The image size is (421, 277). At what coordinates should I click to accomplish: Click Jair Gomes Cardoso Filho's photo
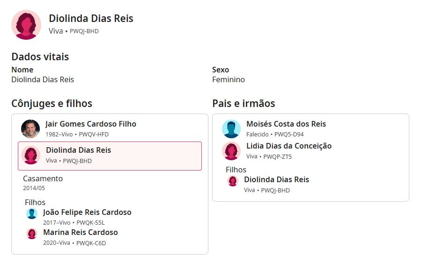point(30,129)
